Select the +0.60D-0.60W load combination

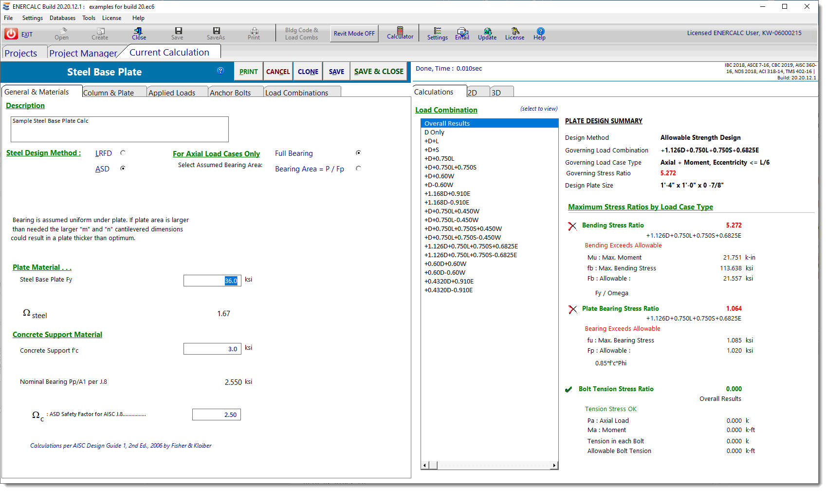tap(490, 273)
